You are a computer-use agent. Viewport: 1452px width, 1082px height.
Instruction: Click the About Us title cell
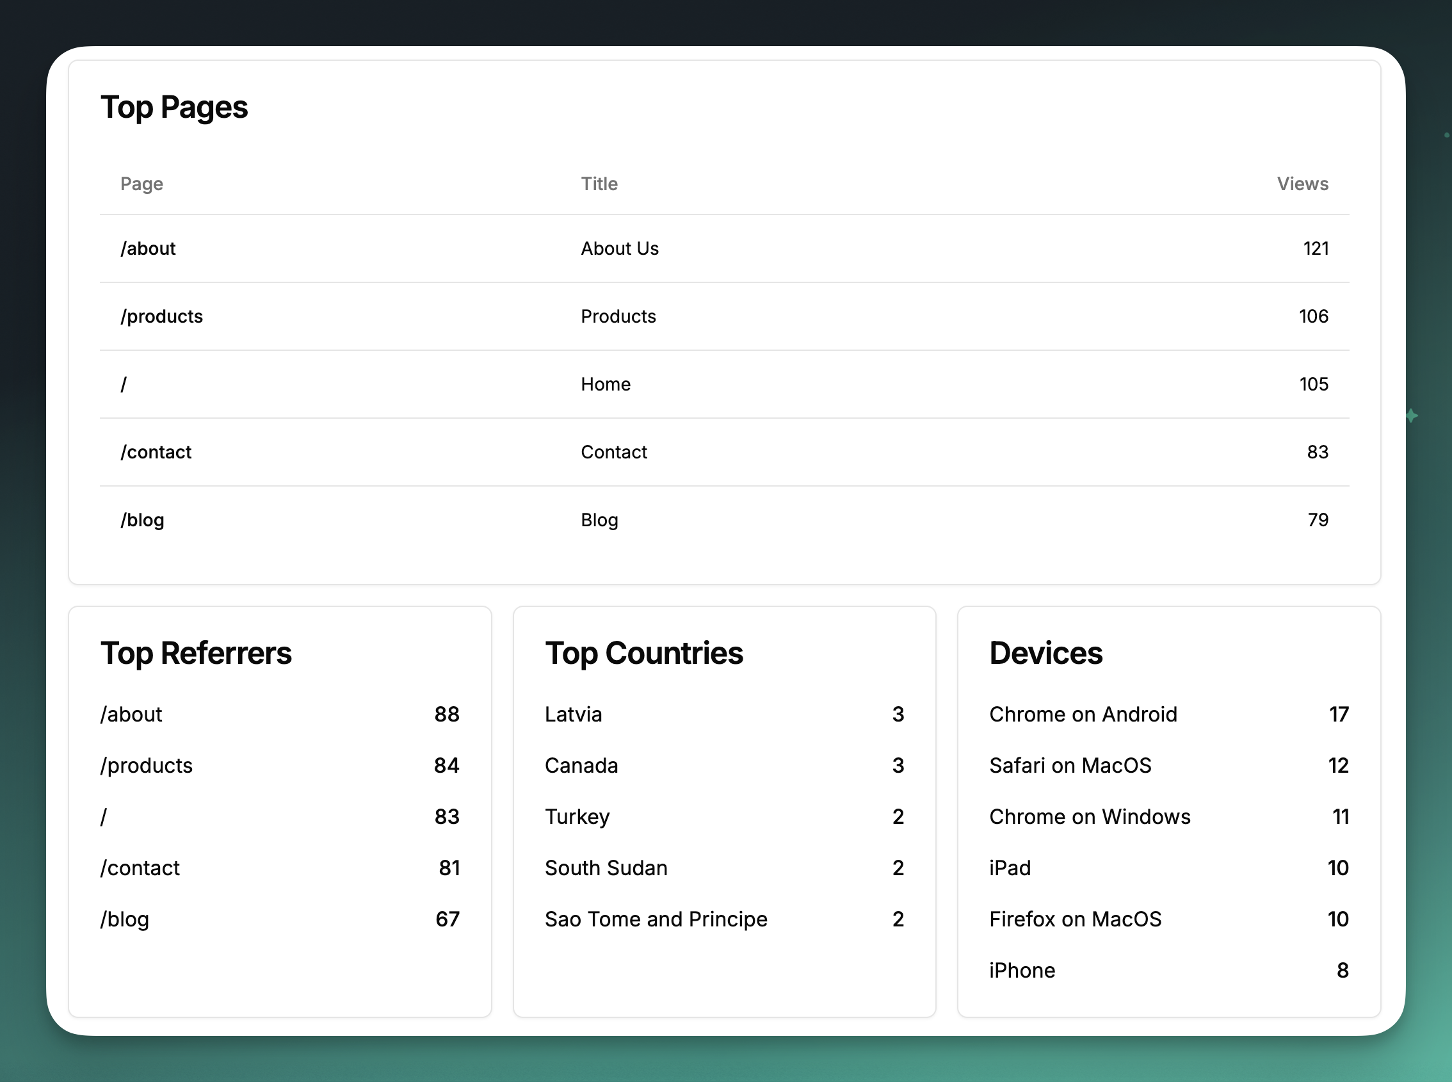click(620, 249)
